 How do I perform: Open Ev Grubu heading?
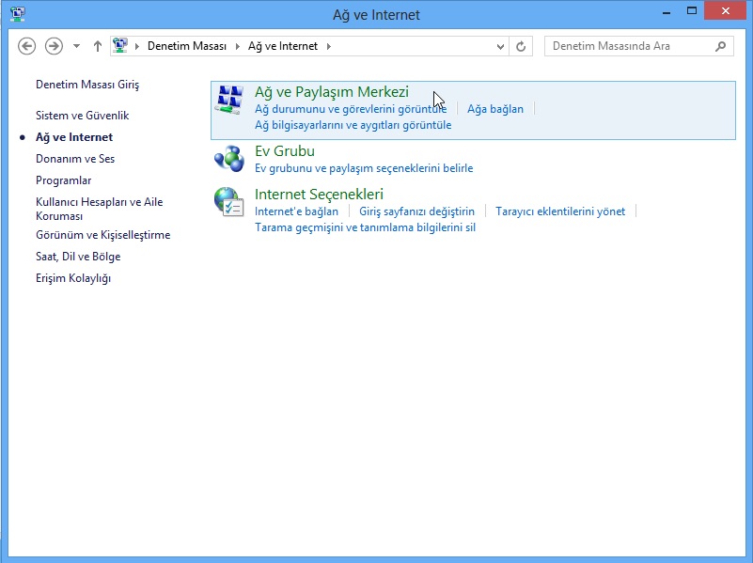(x=284, y=150)
